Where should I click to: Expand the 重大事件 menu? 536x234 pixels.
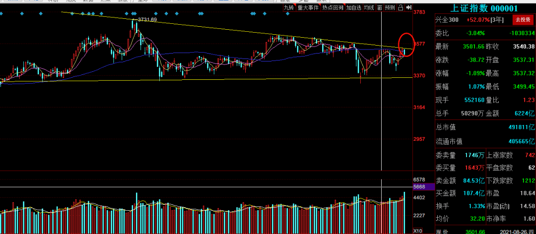point(308,7)
